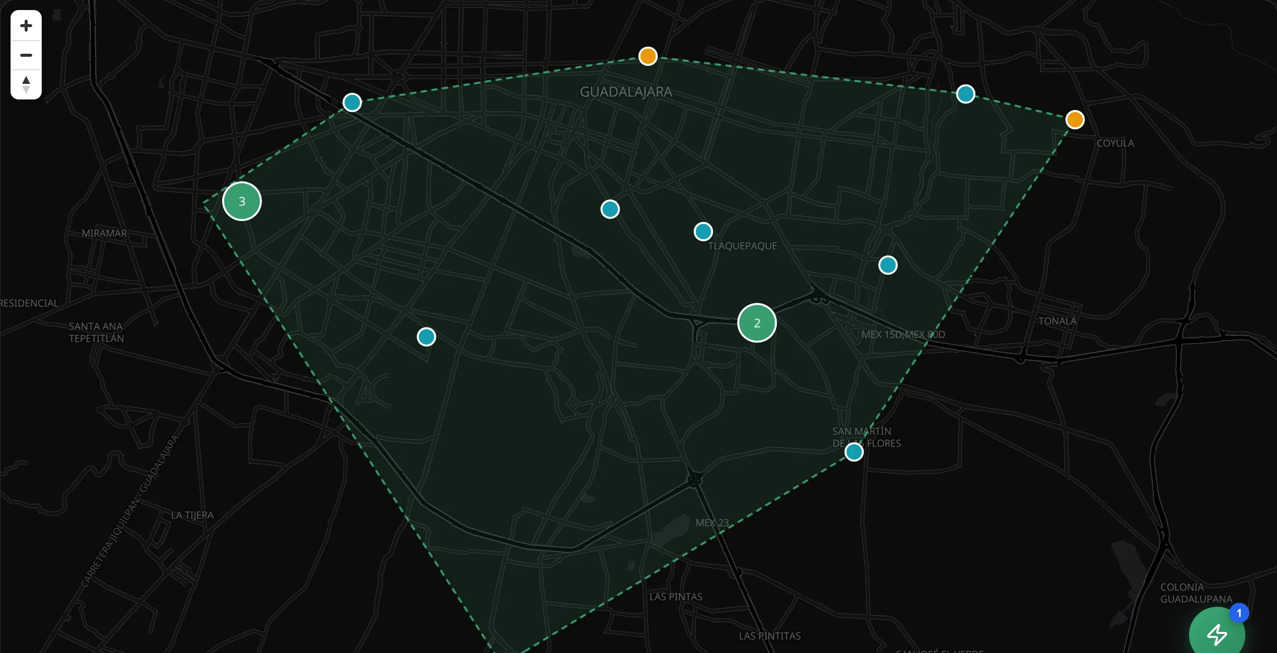
Task: Zoom in on the map
Action: (x=26, y=26)
